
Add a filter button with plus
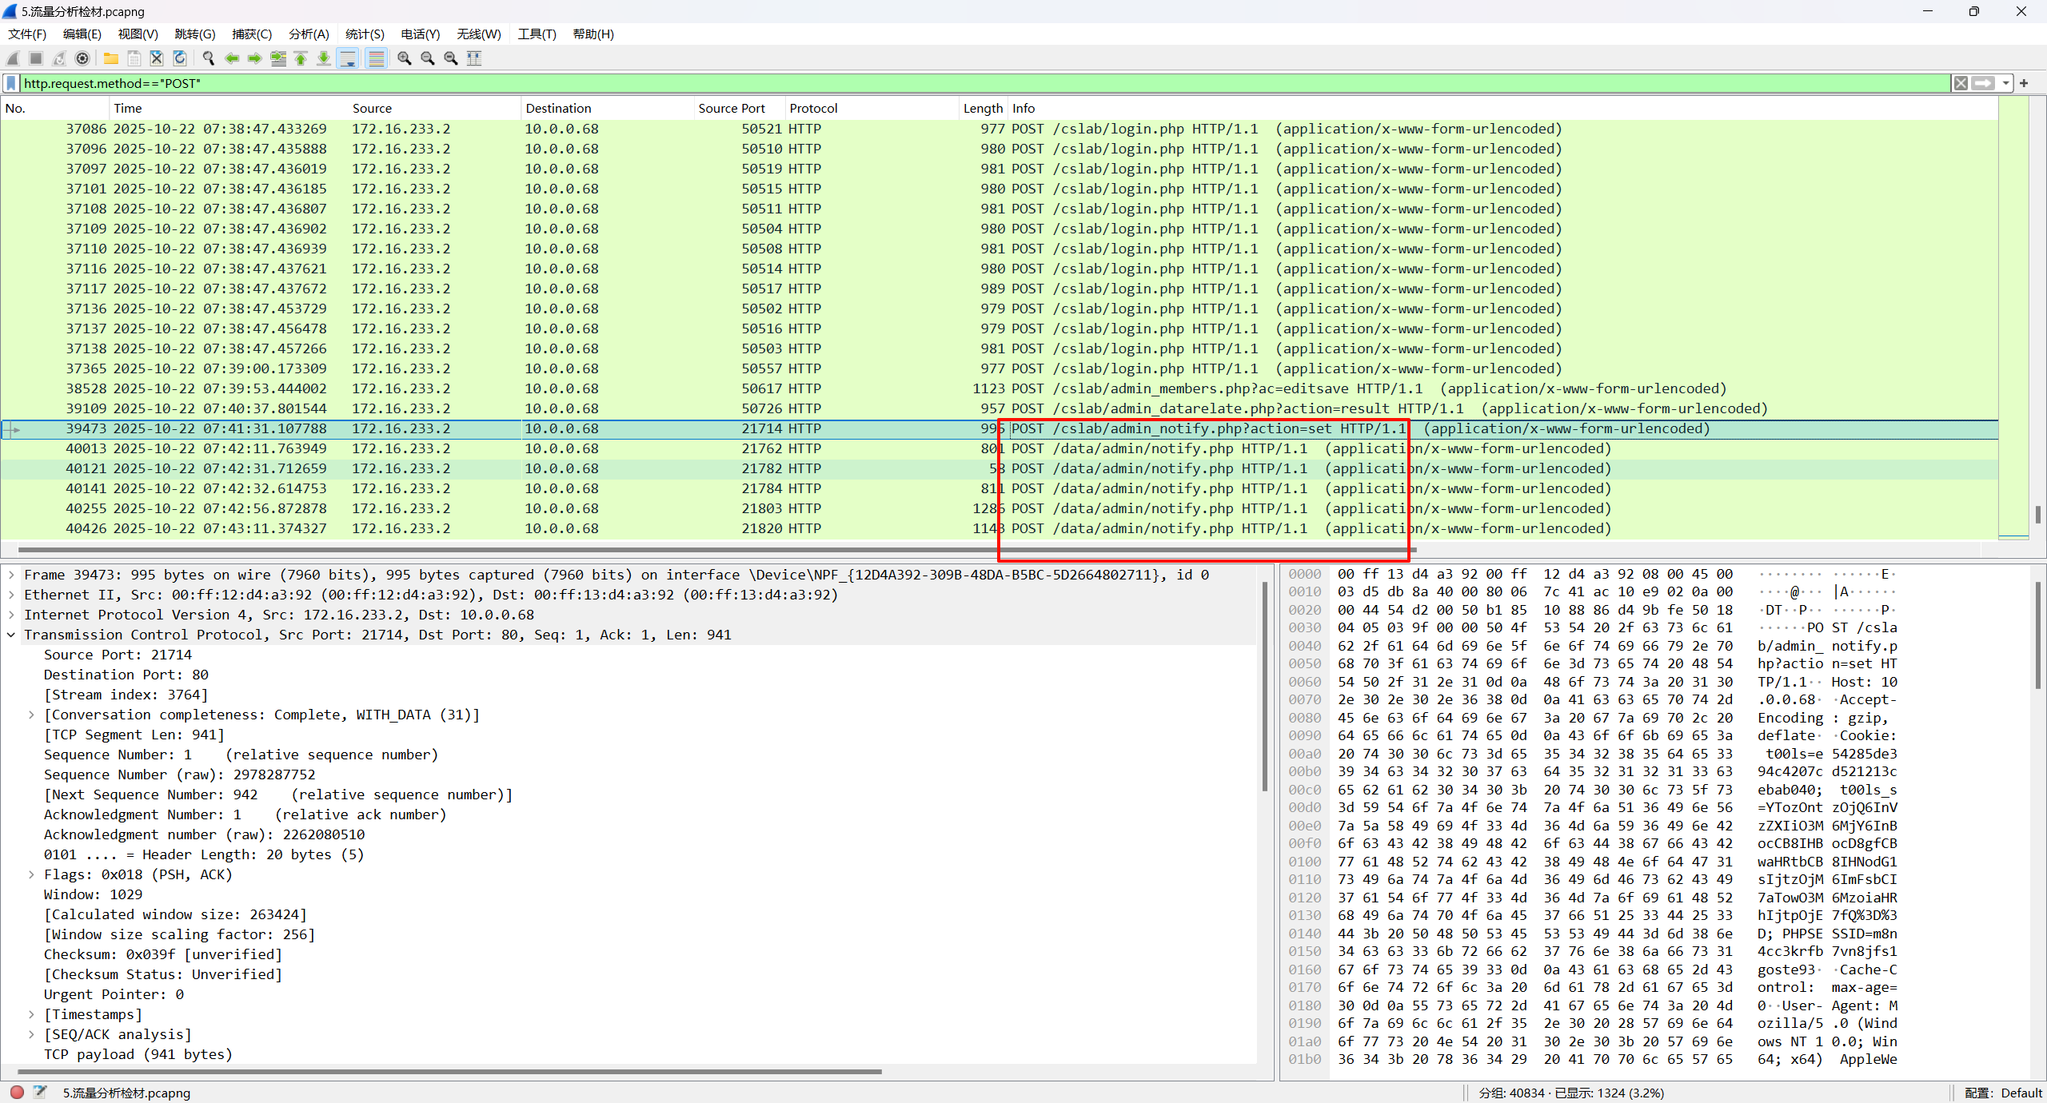pos(2024,83)
